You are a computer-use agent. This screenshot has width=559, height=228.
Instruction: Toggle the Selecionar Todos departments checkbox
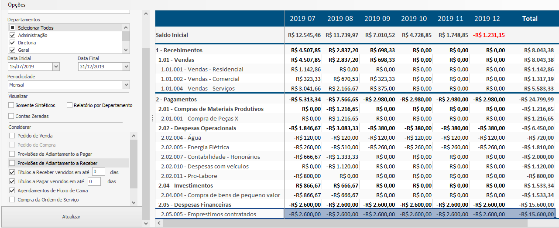(13, 28)
